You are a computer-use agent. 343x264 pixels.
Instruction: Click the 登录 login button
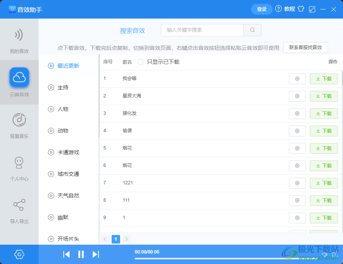(x=261, y=9)
